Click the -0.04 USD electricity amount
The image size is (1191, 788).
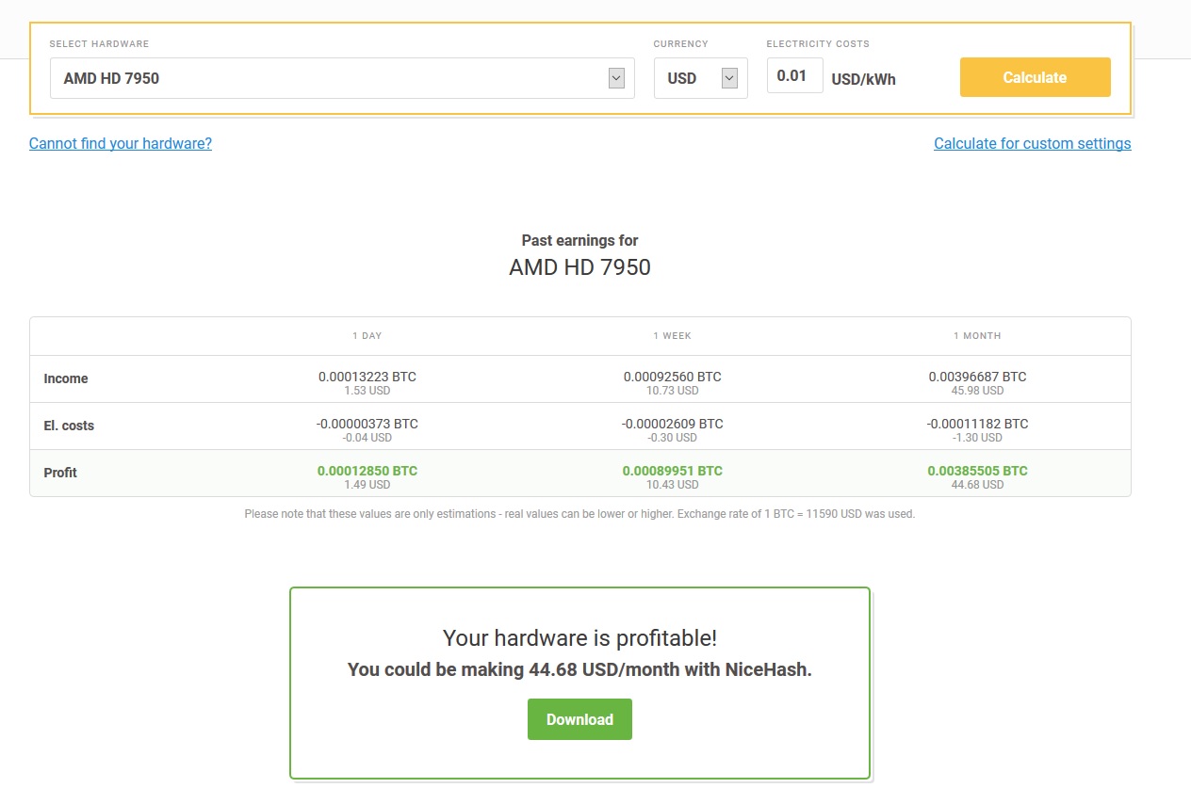coord(367,438)
